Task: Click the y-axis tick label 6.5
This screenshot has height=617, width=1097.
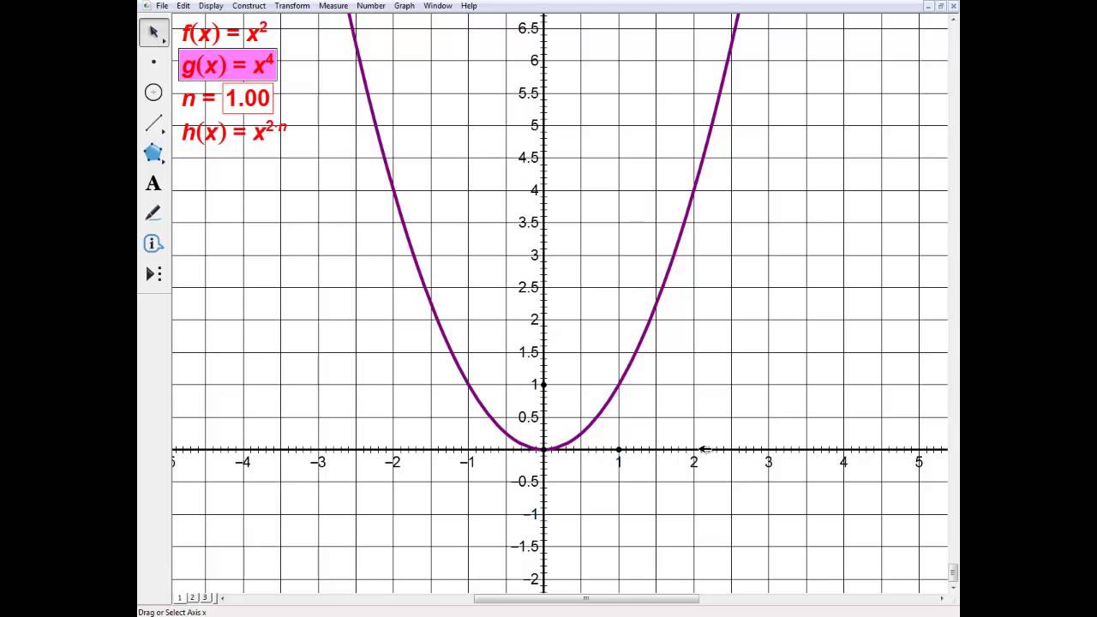Action: point(528,28)
